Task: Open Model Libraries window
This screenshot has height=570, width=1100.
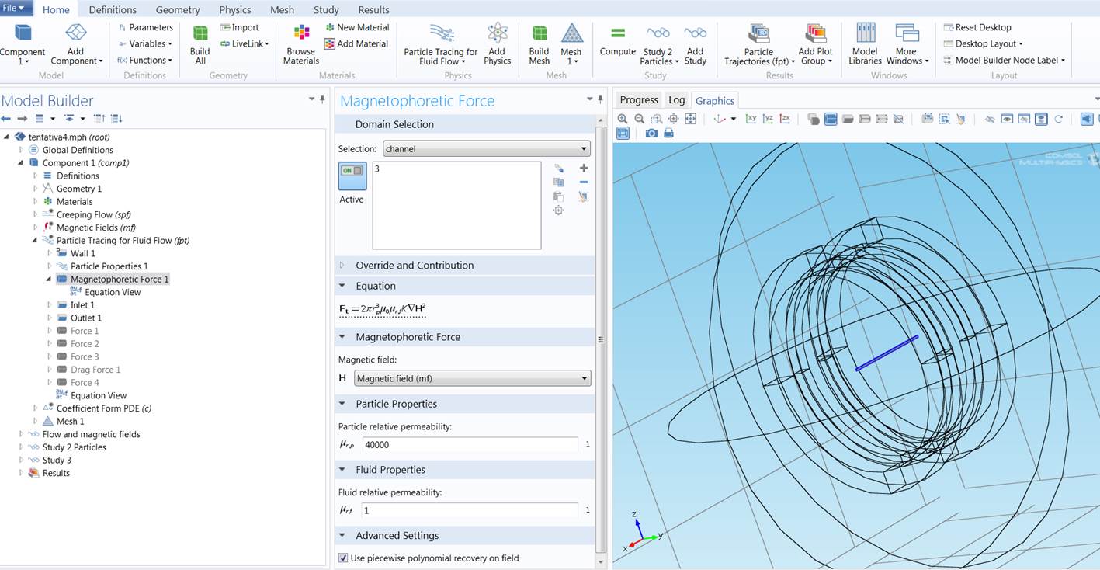Action: (x=865, y=44)
